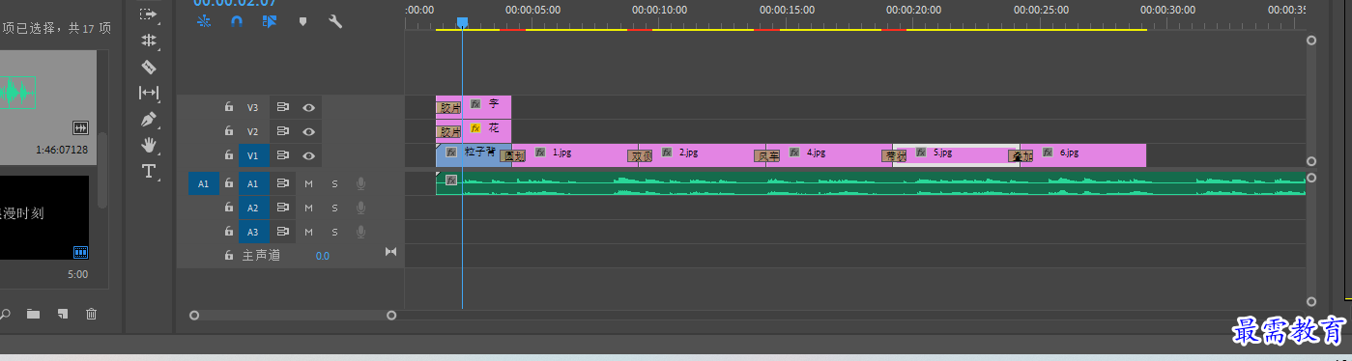The image size is (1352, 361).
Task: Select the 花 clip on V2
Action: (x=487, y=130)
